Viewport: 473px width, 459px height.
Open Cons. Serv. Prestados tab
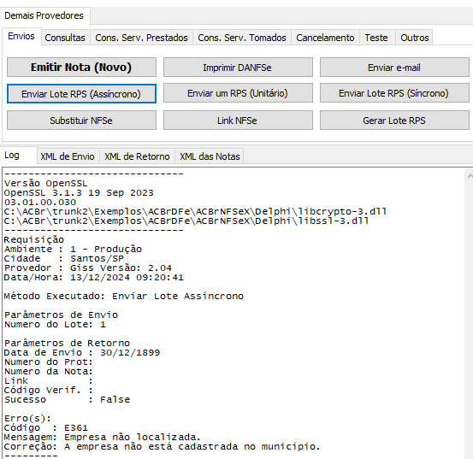[x=141, y=38]
